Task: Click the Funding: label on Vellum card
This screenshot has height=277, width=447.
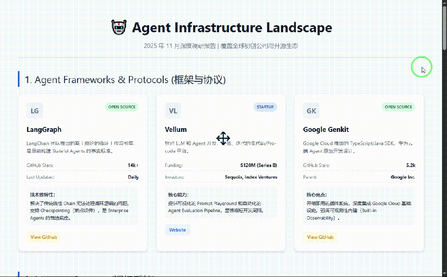Action: coord(174,165)
